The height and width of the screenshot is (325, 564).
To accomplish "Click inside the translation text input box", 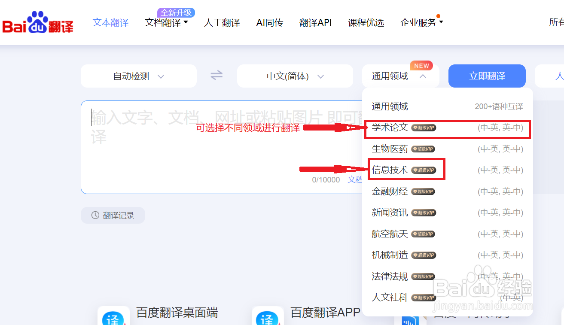I will coord(222,147).
